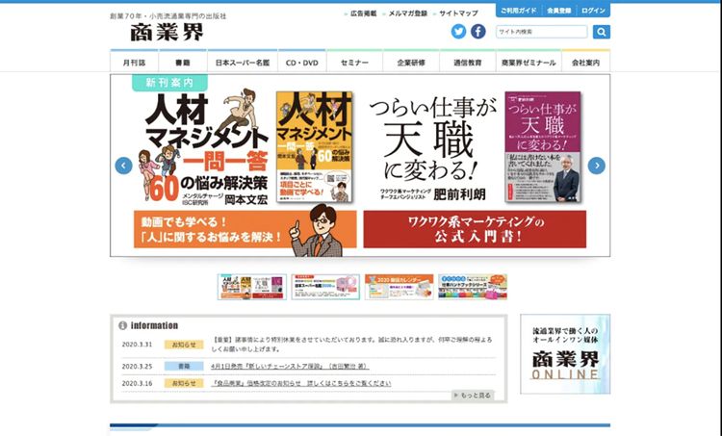Expand news with もっと見る button
Image resolution: width=722 pixels, height=436 pixels.
pyautogui.click(x=474, y=395)
